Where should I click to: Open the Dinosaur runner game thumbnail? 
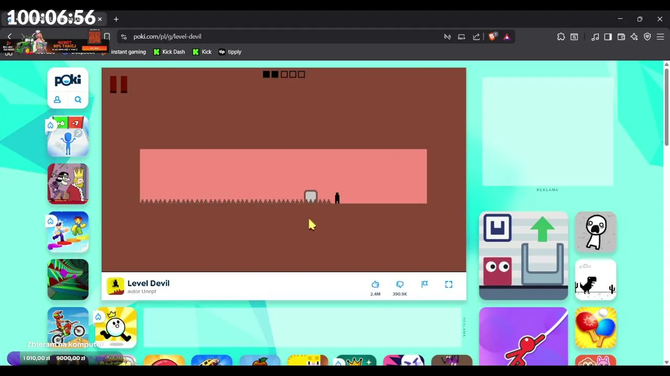point(596,280)
